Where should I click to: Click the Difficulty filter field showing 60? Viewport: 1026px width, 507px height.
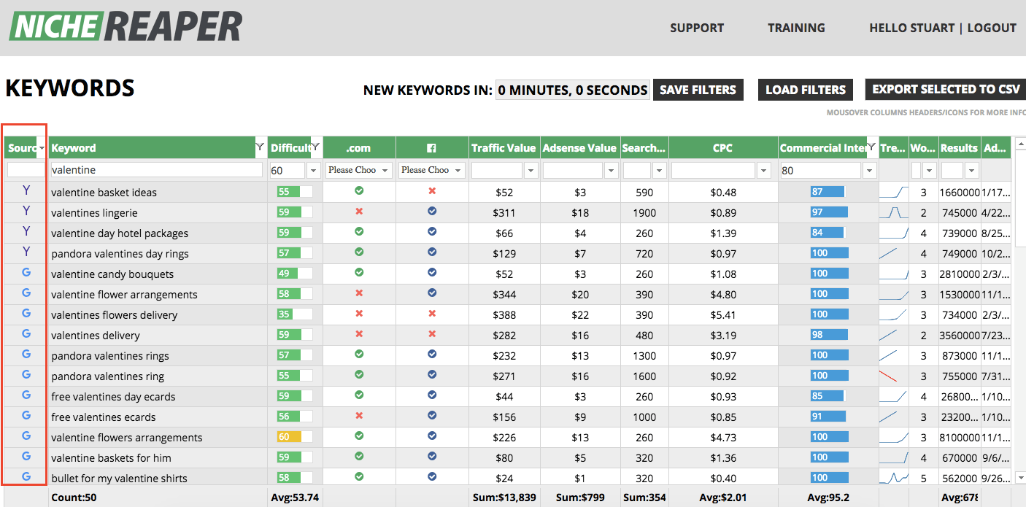point(287,170)
